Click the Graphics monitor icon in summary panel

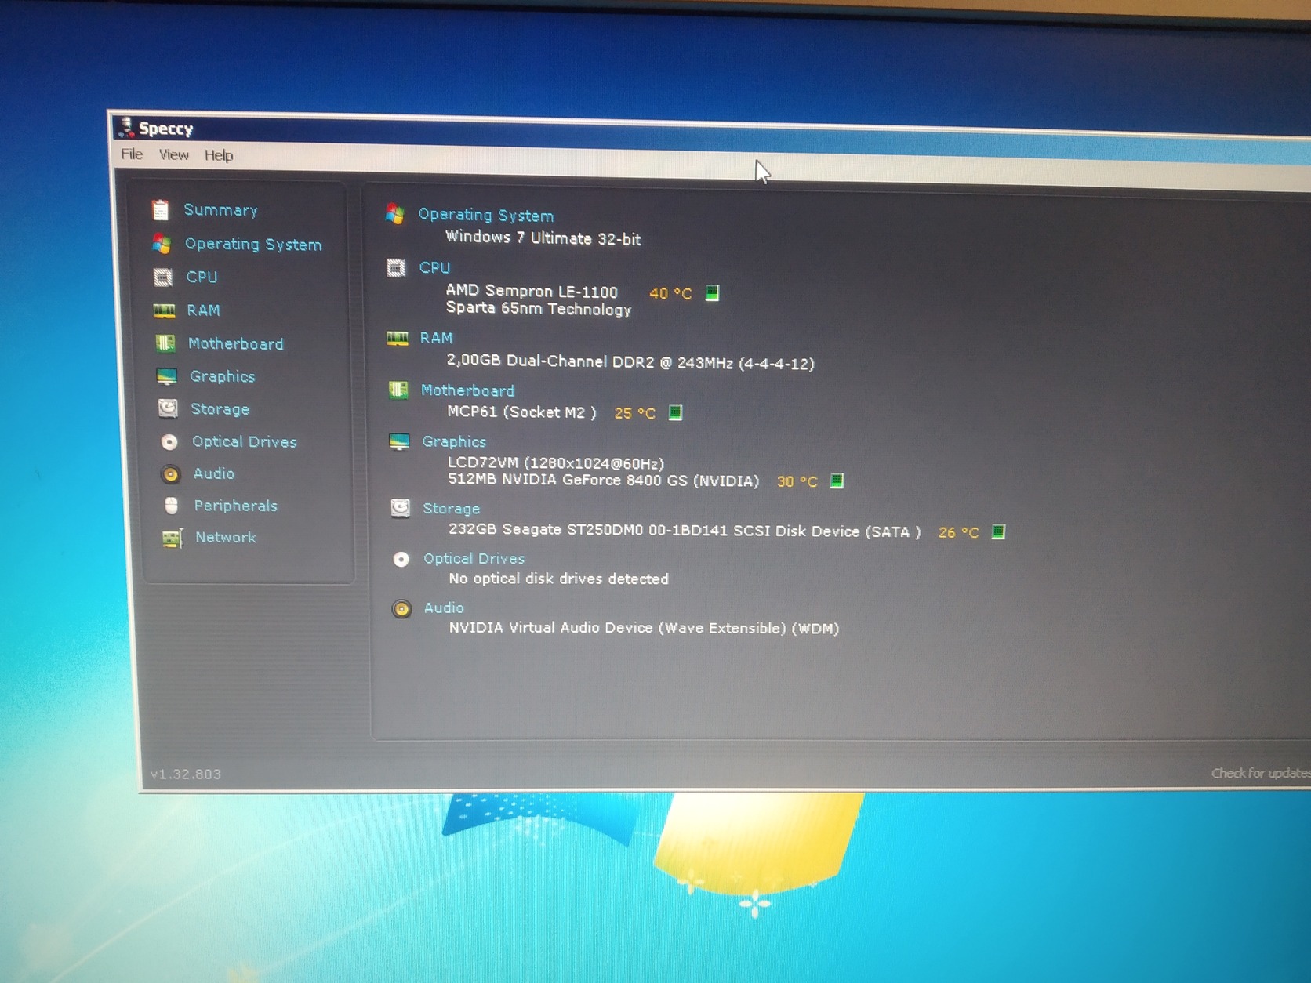399,441
